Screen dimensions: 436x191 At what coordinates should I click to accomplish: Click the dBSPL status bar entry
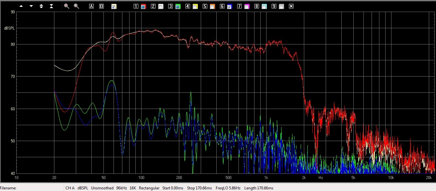(x=83, y=188)
